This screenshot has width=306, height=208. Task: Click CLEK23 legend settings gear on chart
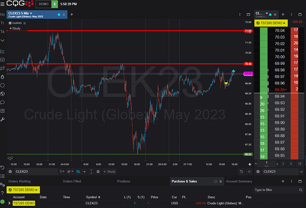point(24,23)
